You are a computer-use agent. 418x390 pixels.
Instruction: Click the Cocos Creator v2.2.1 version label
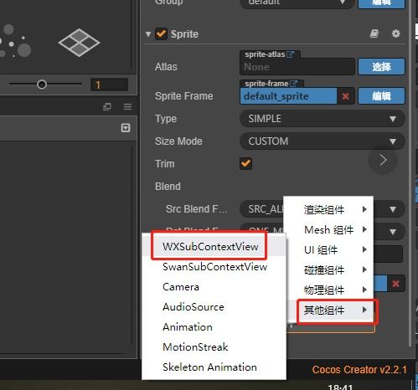click(x=359, y=370)
